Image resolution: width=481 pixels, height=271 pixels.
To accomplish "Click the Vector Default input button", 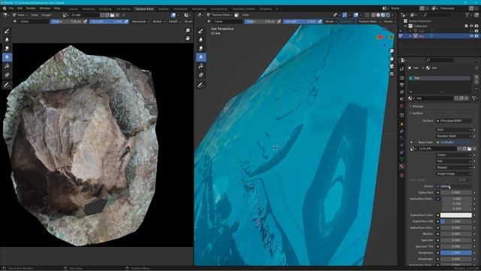I will pyautogui.click(x=453, y=186).
